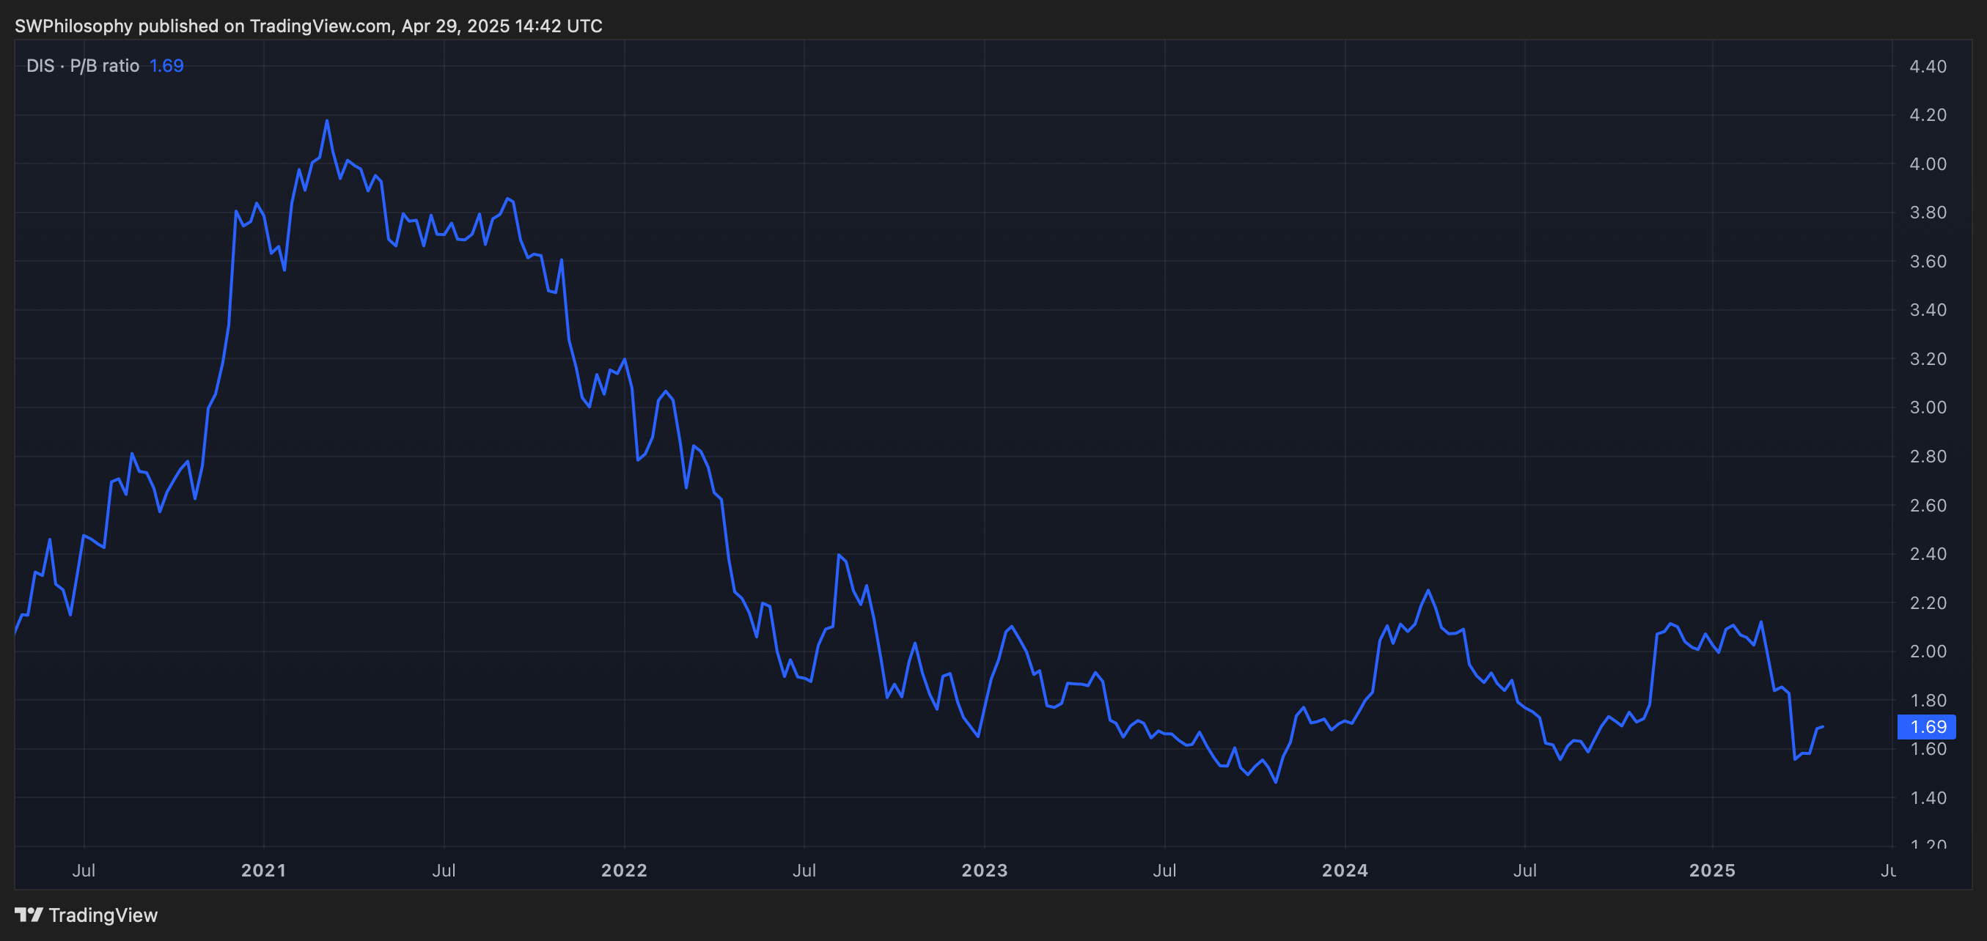Click the 4.40 label on the price scale
Screen dimensions: 1987x941
point(1928,66)
